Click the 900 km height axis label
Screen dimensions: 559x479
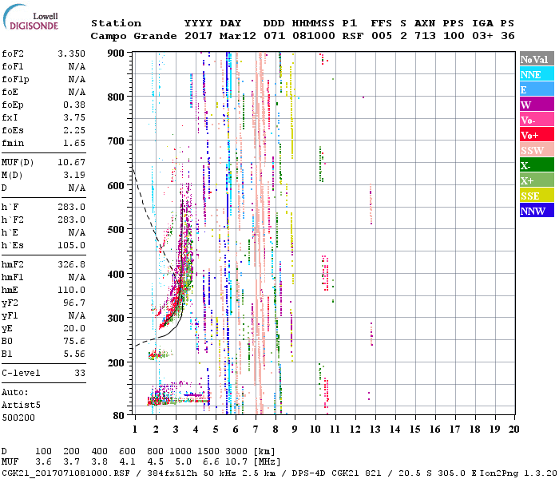pos(117,53)
